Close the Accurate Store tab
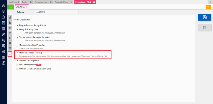This screenshot has height=104, width=213. pos(71,2)
